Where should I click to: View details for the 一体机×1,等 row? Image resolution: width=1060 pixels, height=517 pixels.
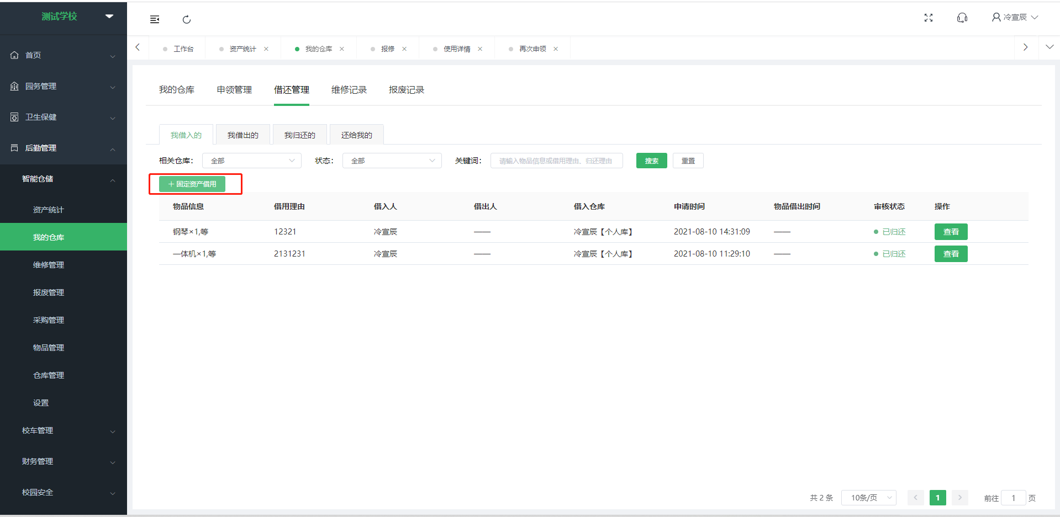[951, 254]
